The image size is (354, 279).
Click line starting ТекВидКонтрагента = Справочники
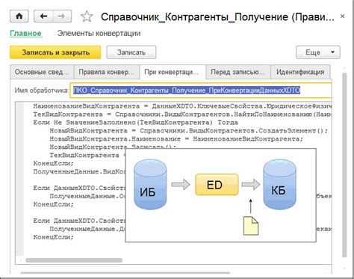(182, 114)
